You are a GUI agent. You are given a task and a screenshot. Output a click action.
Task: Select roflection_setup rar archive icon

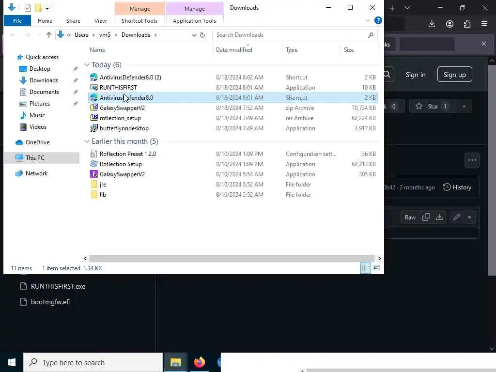[x=94, y=118]
